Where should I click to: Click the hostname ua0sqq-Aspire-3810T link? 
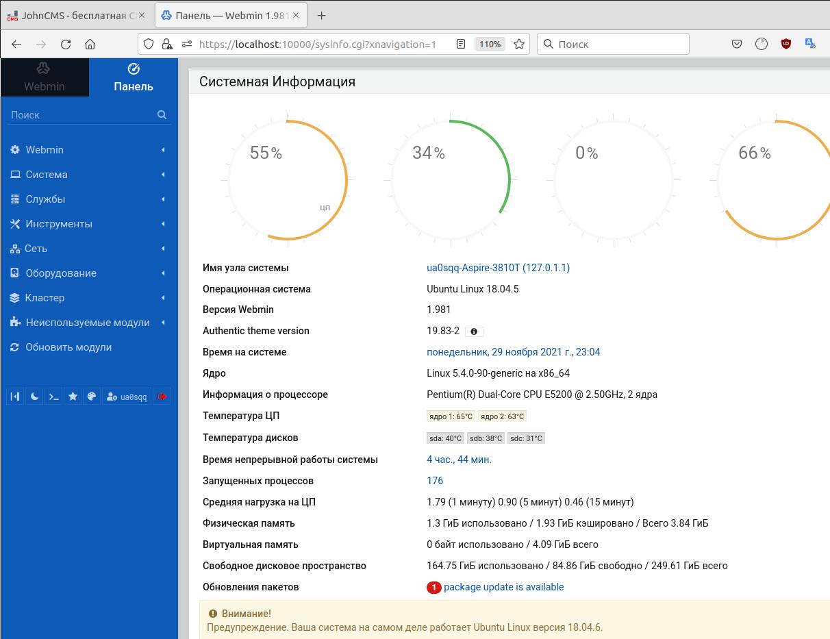pyautogui.click(x=498, y=268)
